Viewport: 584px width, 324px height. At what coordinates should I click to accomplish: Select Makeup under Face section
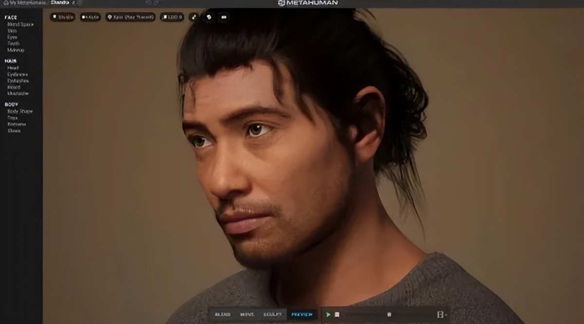pos(16,50)
